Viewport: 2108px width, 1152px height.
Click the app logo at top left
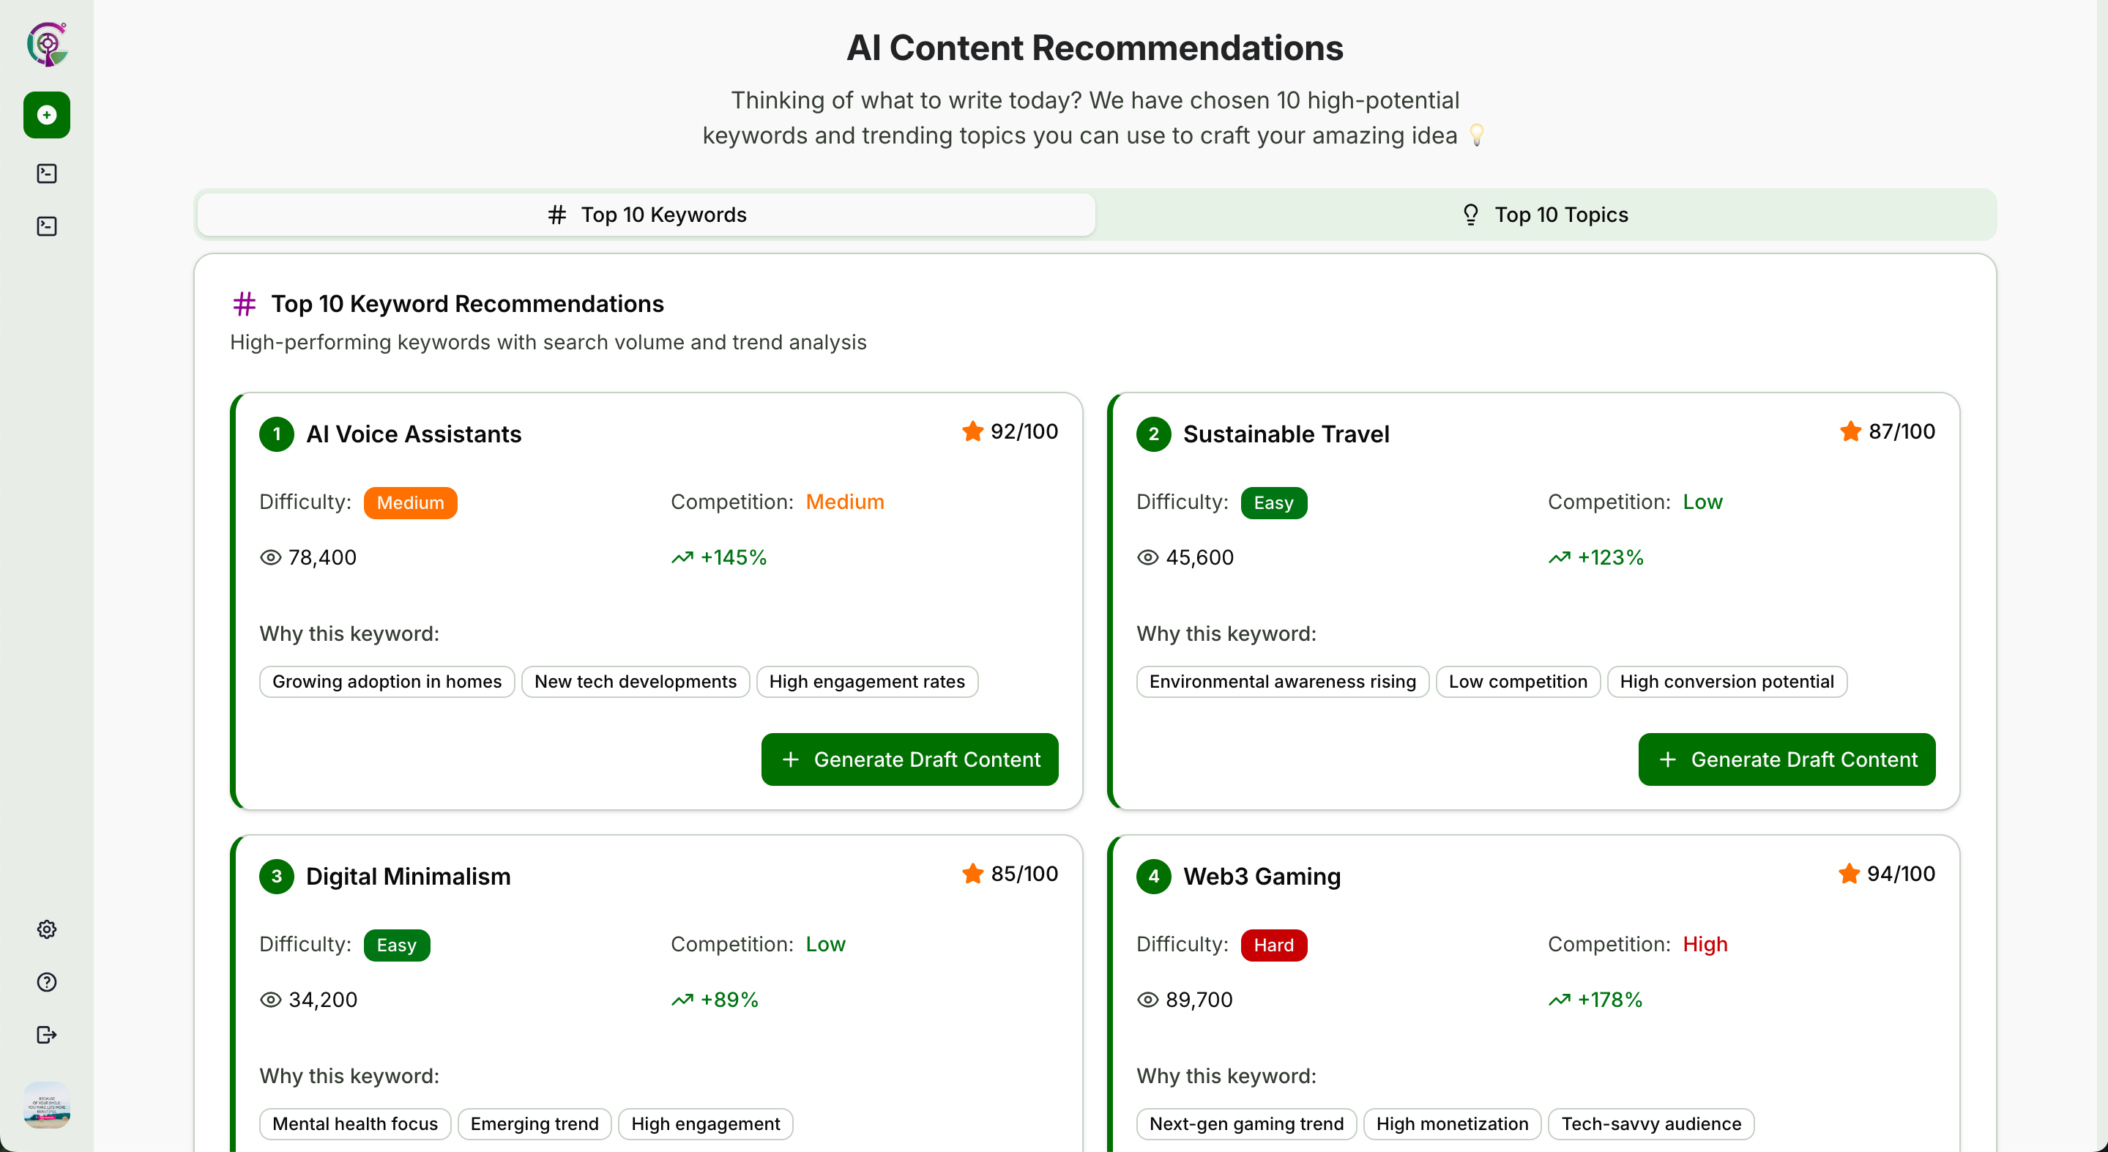click(47, 44)
